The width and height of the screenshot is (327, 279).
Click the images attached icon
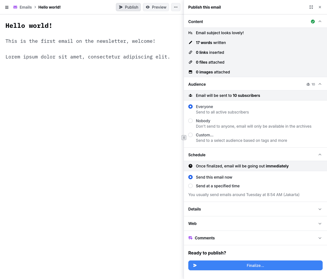[190, 72]
